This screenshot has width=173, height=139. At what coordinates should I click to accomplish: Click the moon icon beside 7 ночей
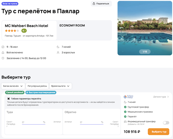[x=59, y=47]
